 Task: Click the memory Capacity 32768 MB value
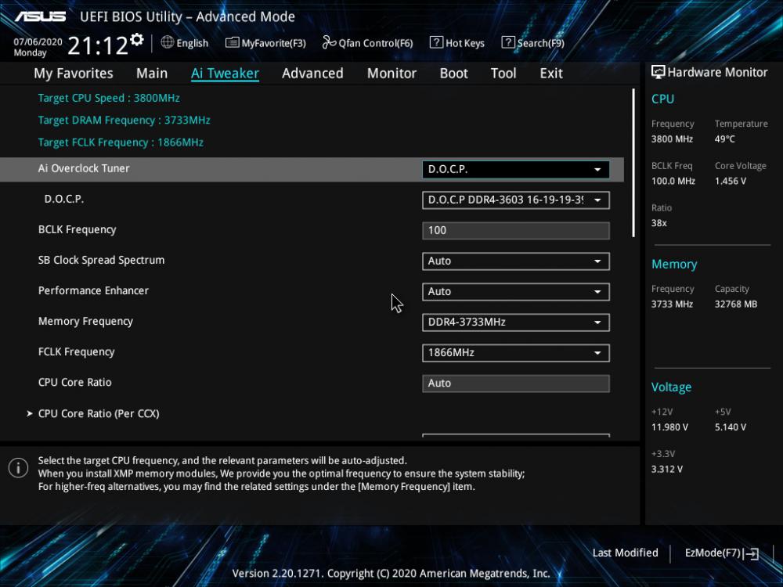(735, 304)
